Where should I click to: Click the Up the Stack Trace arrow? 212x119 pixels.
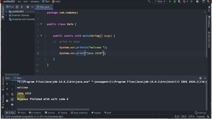(x=12, y=84)
